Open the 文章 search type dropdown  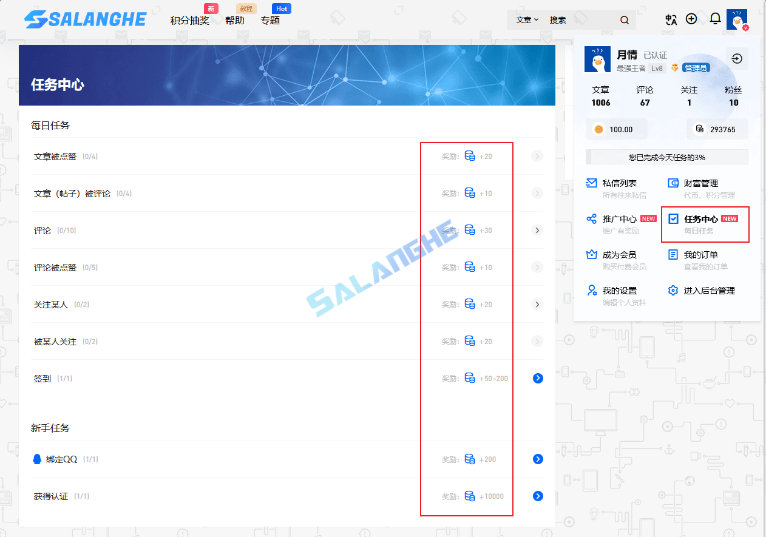526,19
